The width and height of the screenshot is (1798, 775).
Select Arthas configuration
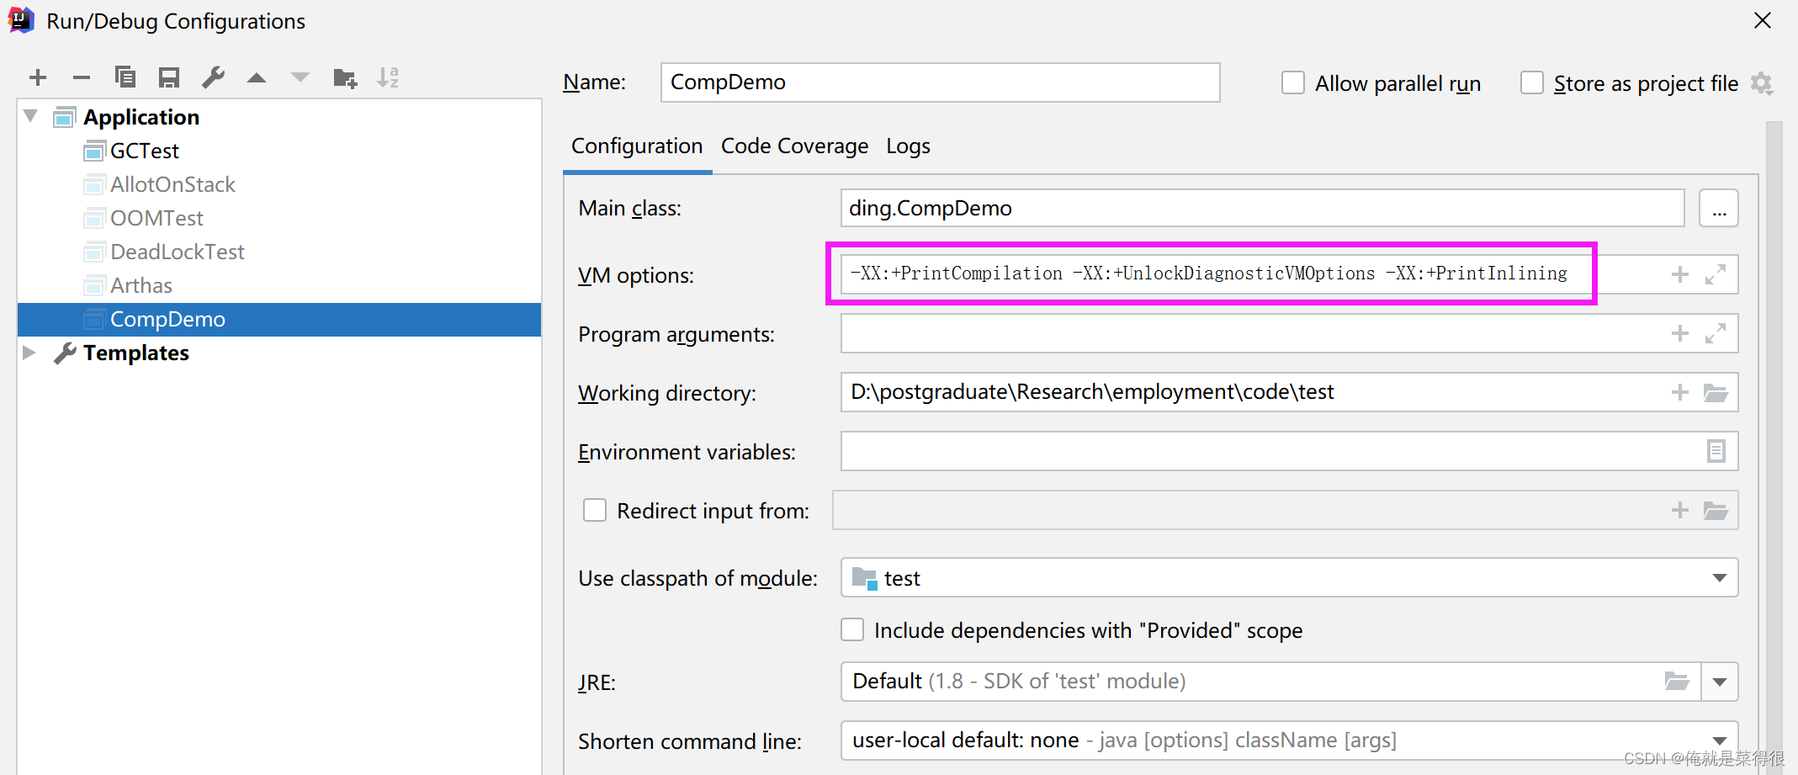pos(141,285)
